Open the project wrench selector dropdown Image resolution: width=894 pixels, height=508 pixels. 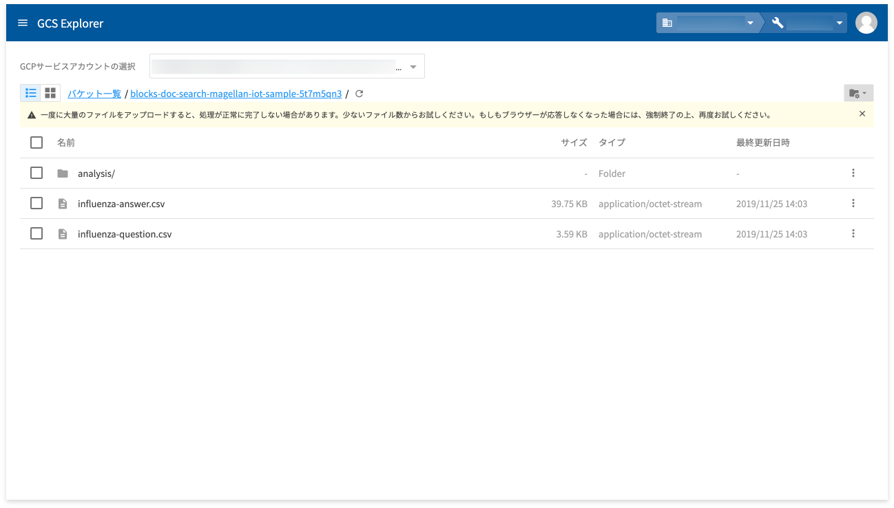pyautogui.click(x=806, y=23)
